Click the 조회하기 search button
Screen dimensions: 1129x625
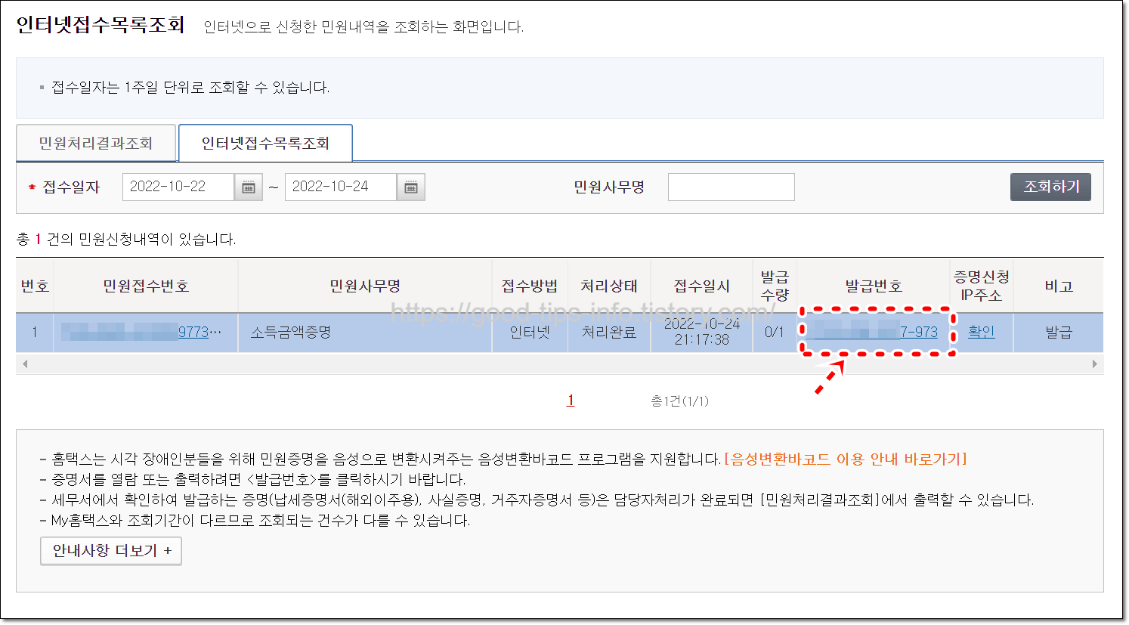[x=1050, y=187]
